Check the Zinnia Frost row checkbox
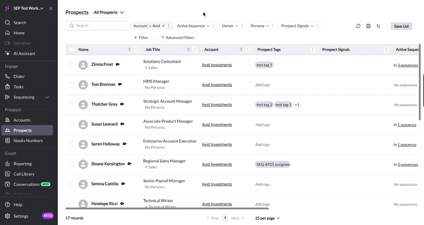This screenshot has width=424, height=225. [x=71, y=65]
